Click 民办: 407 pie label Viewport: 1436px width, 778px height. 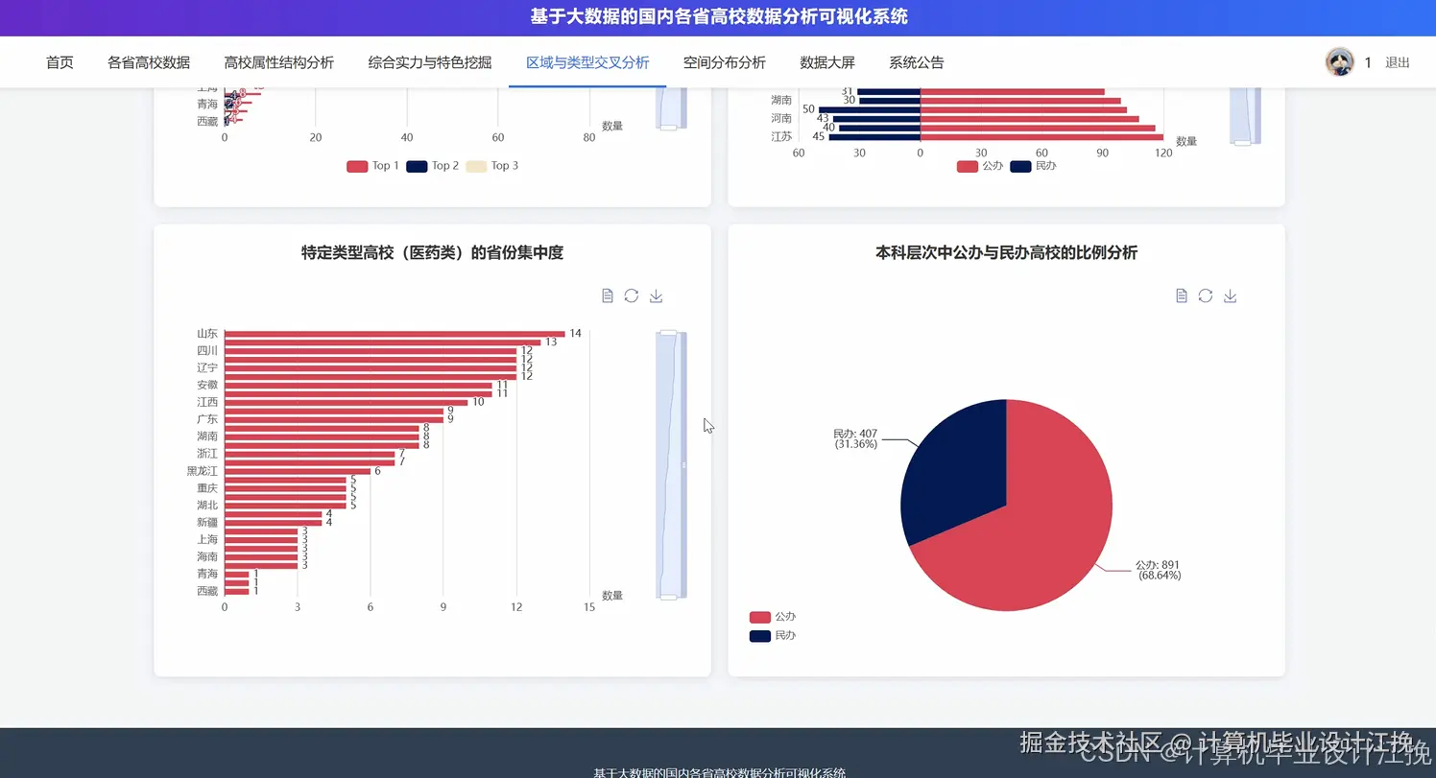(855, 438)
